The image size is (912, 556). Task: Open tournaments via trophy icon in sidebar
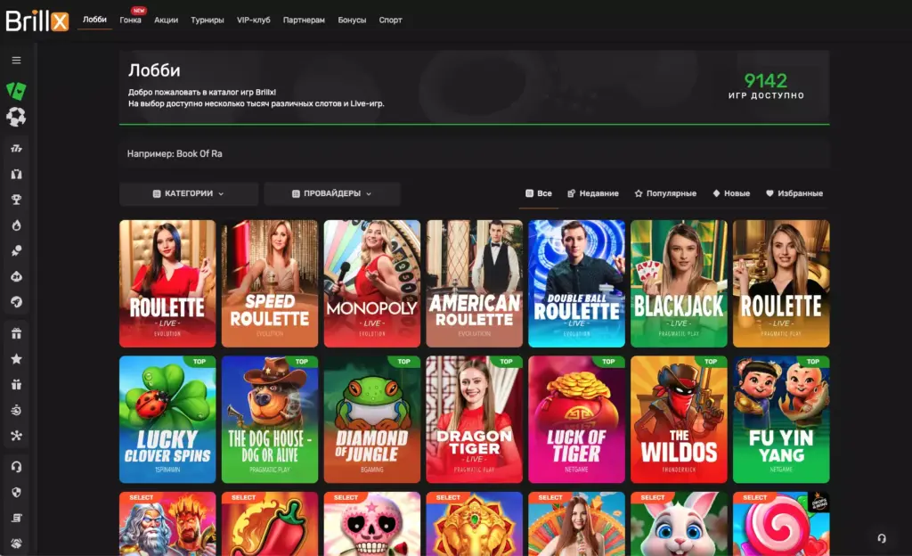pyautogui.click(x=16, y=199)
